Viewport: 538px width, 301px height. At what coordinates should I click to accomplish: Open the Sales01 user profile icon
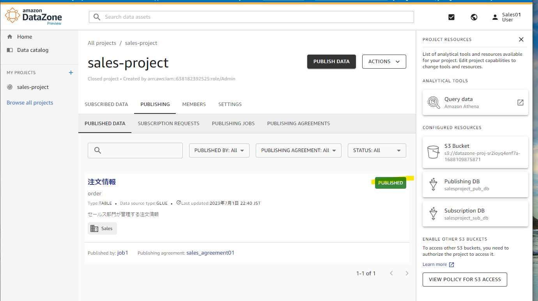click(495, 17)
